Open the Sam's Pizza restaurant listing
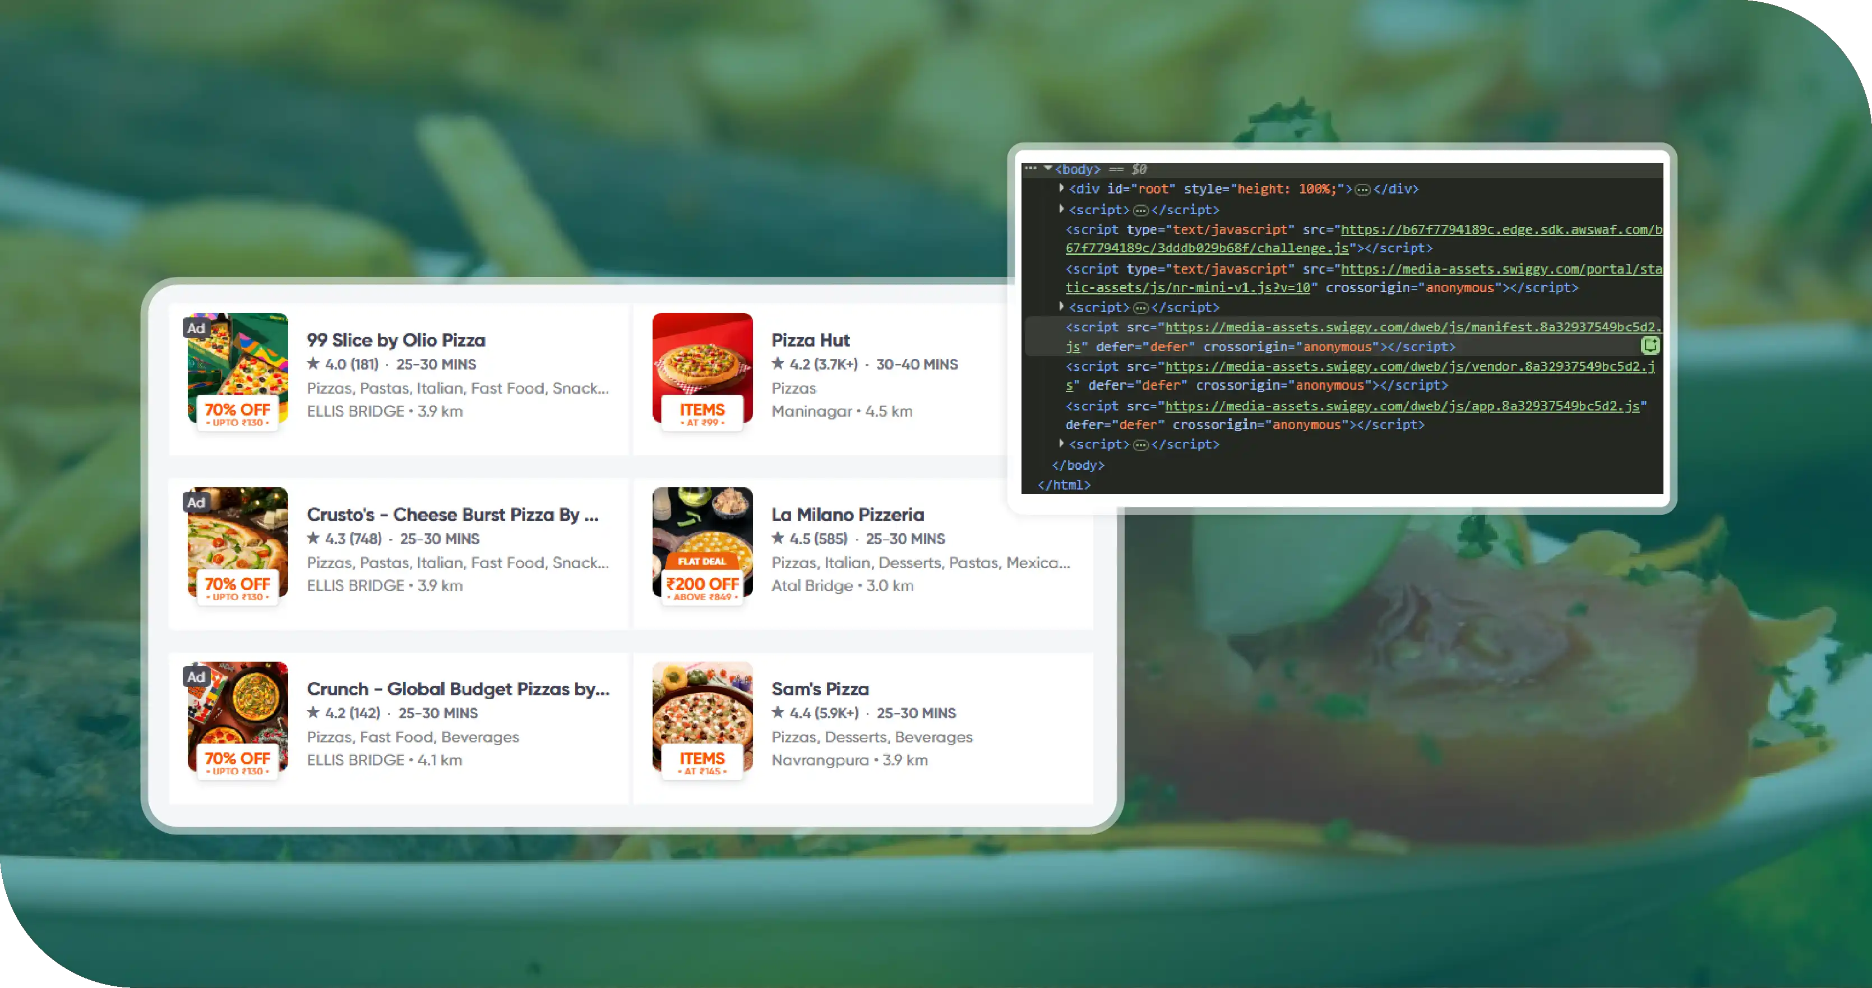The width and height of the screenshot is (1872, 988). pos(820,689)
